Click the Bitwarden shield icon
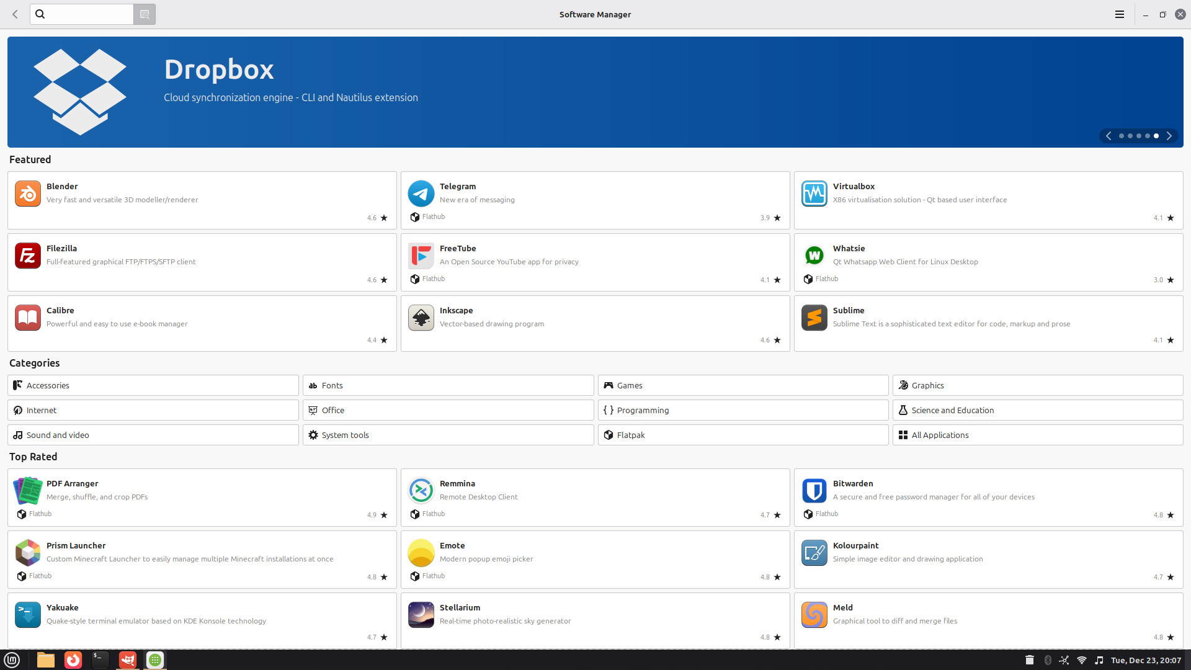 (x=814, y=491)
